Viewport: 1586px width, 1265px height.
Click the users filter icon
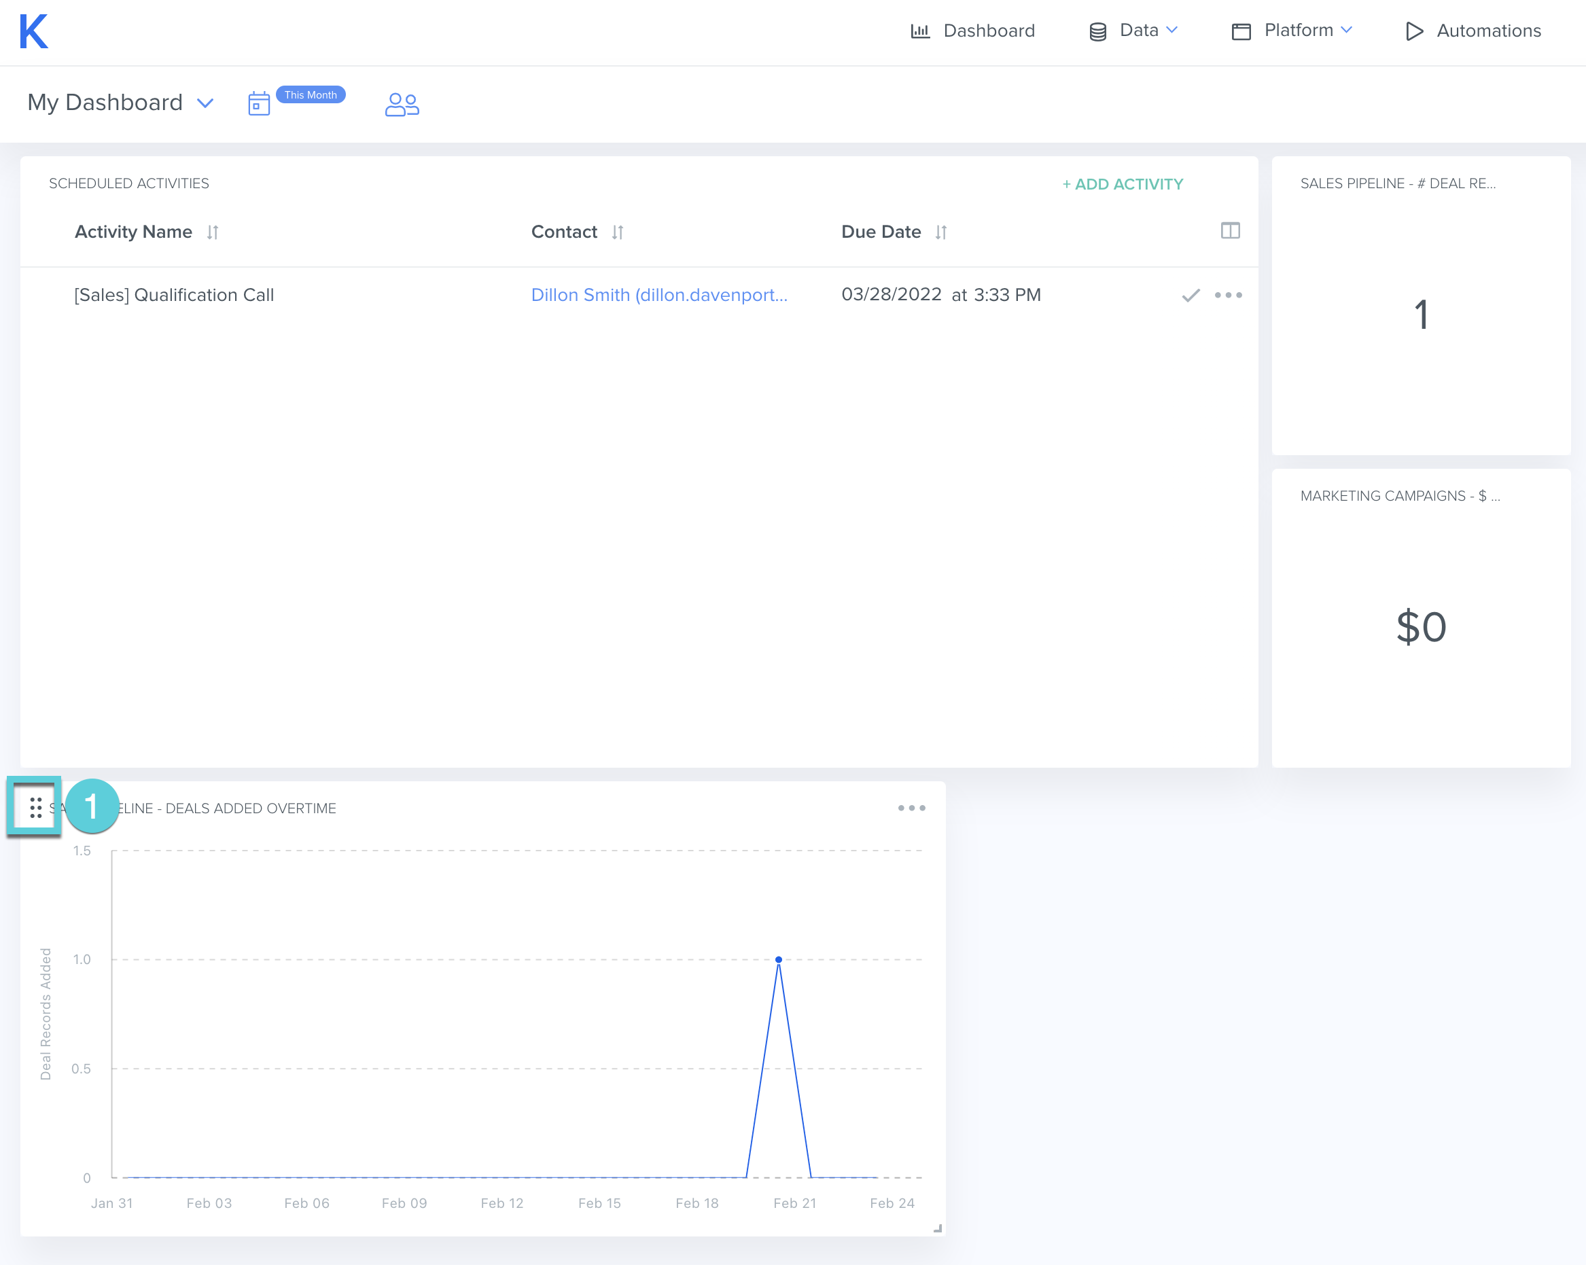click(402, 105)
